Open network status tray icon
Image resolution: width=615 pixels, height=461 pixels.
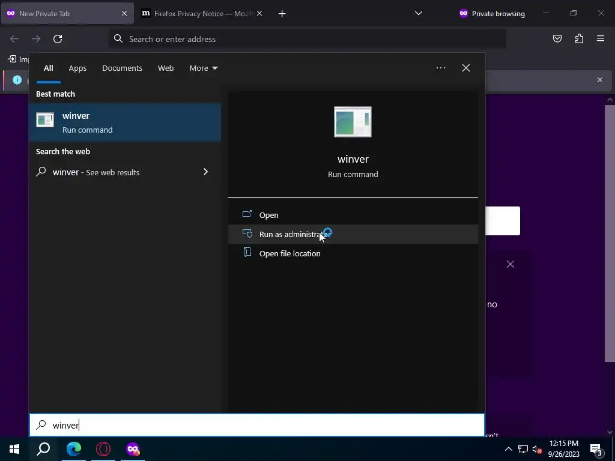click(523, 449)
